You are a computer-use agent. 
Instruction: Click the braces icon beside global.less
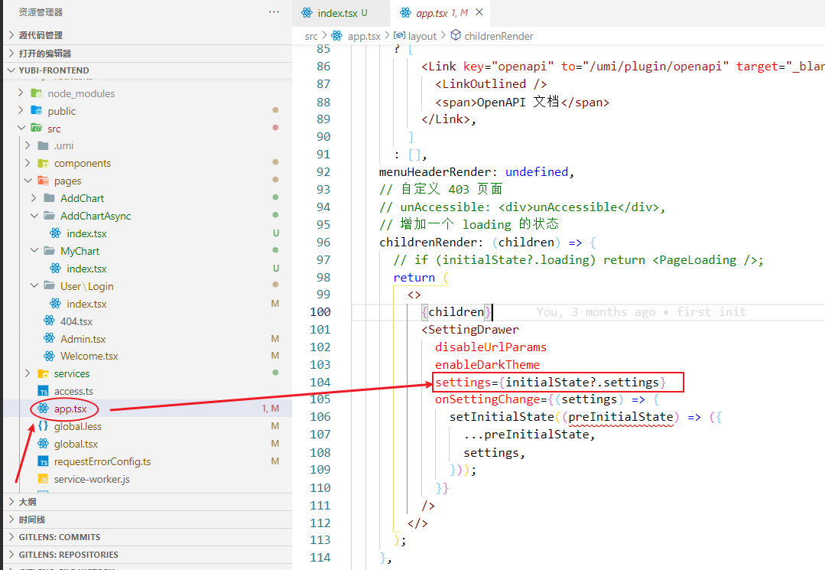(x=43, y=426)
